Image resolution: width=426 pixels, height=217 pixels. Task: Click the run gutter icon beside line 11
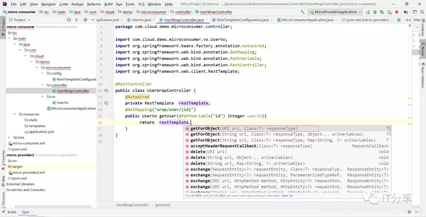(106, 90)
